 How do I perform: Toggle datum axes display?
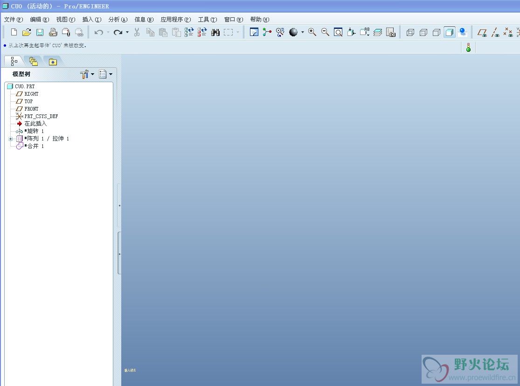tap(495, 32)
